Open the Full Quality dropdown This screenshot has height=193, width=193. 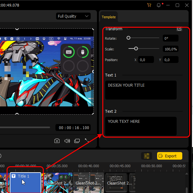pyautogui.click(x=73, y=16)
